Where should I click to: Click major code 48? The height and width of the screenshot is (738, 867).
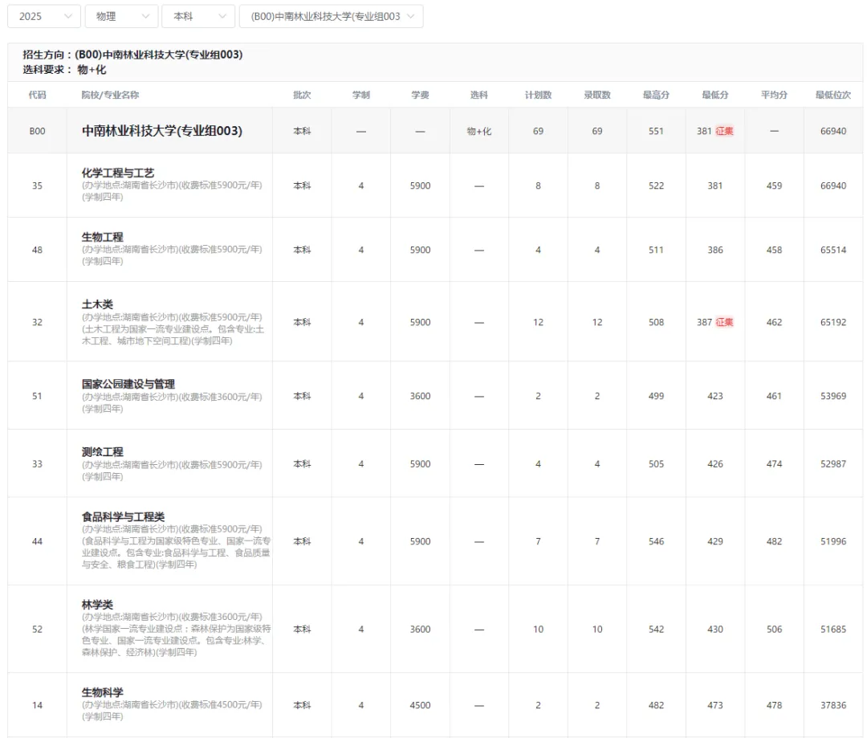click(x=37, y=250)
